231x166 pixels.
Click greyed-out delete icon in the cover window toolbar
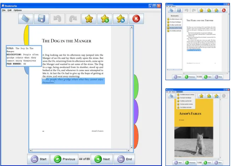pyautogui.click(x=224, y=96)
